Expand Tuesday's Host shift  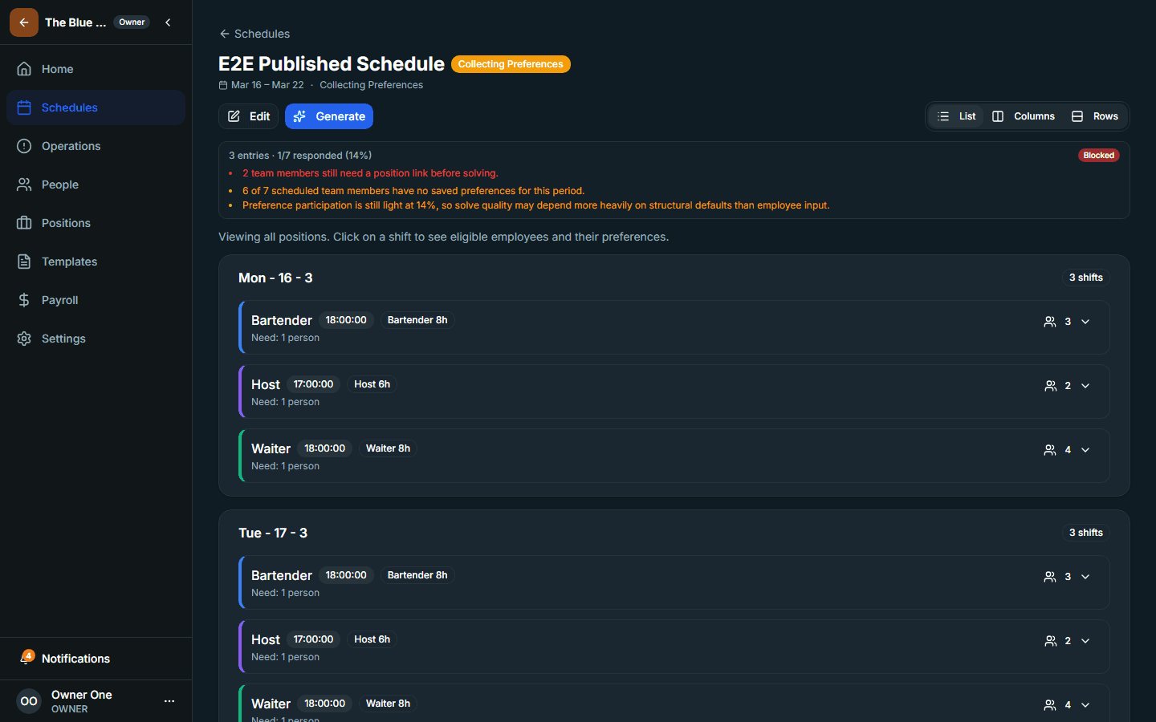(1085, 641)
